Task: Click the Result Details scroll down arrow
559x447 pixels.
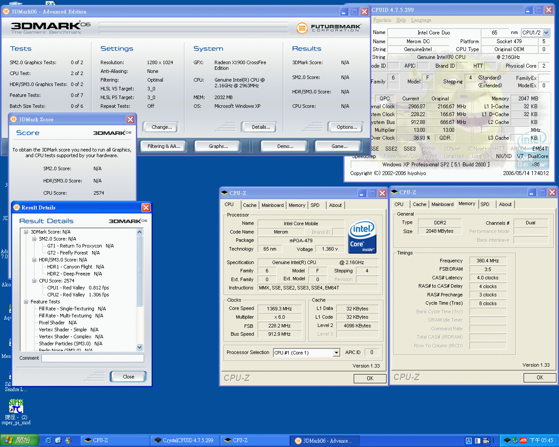Action: pyautogui.click(x=140, y=347)
